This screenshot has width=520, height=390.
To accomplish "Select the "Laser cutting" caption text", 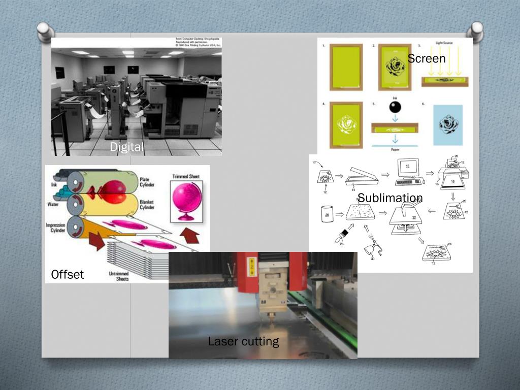I will pyautogui.click(x=243, y=341).
